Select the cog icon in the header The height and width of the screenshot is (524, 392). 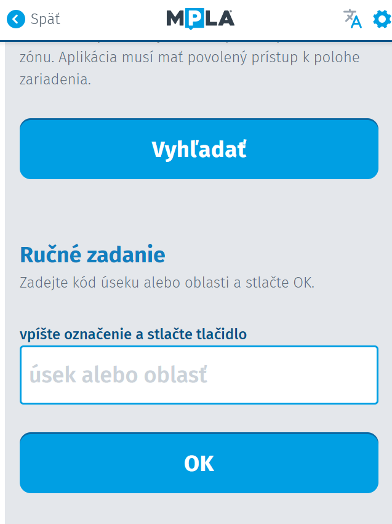[x=382, y=19]
